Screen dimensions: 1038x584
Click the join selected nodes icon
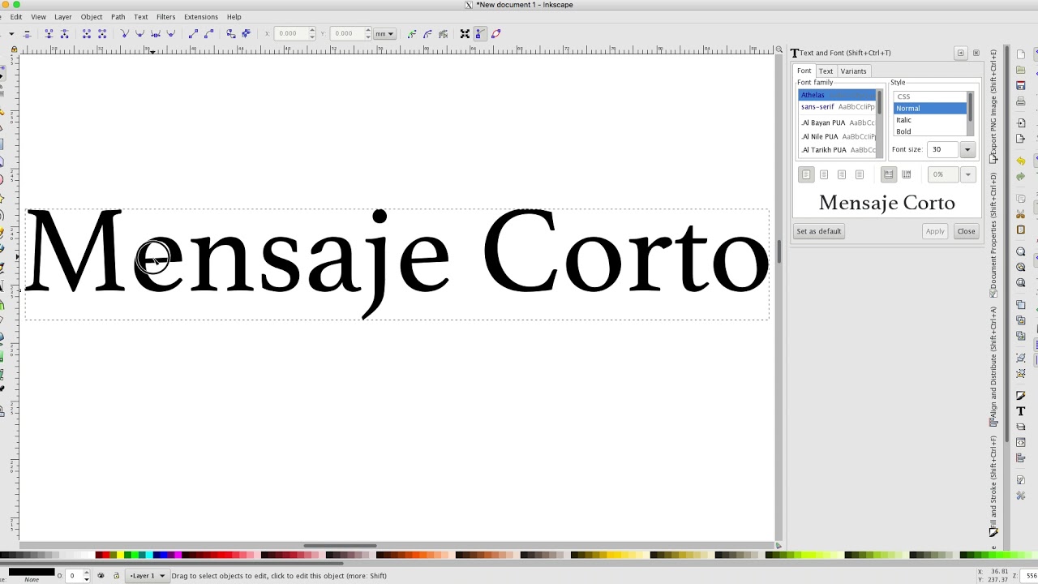49,33
